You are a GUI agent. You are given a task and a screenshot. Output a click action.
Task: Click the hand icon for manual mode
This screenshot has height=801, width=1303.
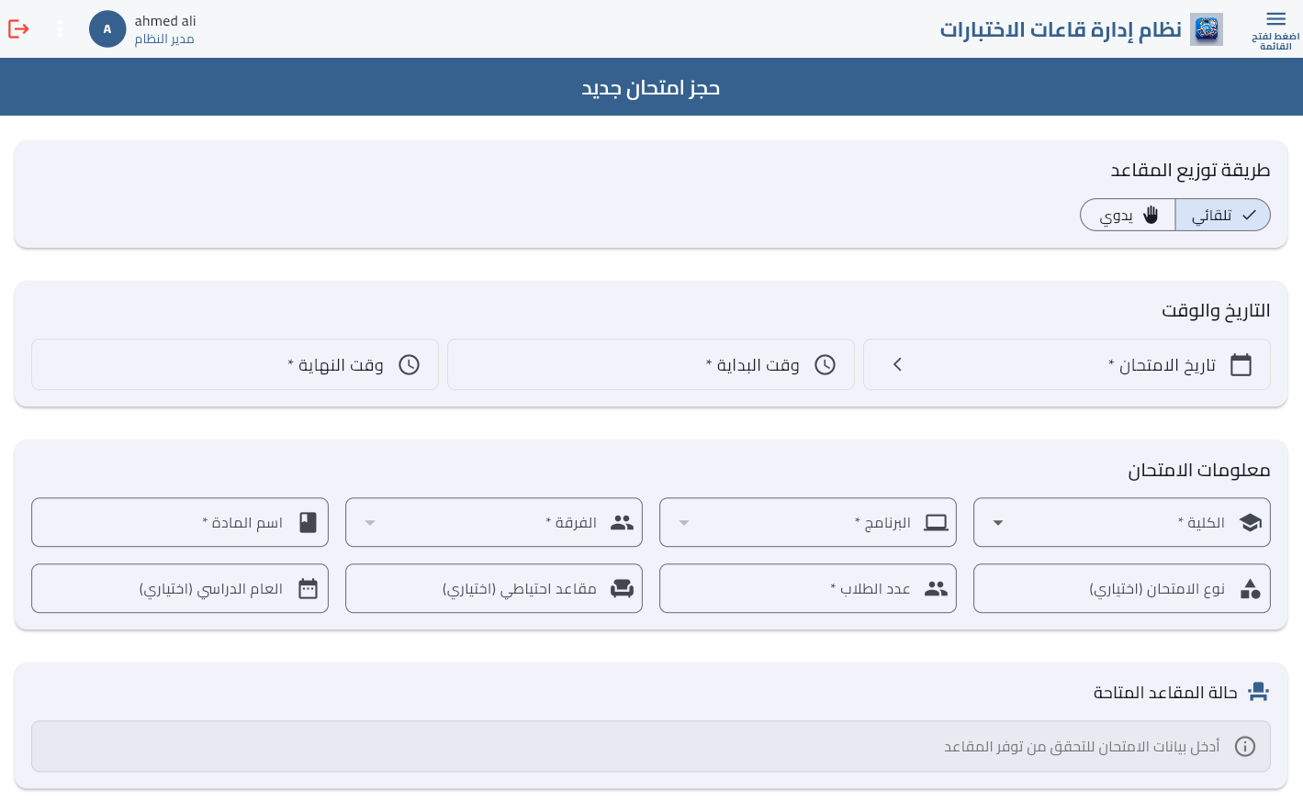click(x=1151, y=215)
